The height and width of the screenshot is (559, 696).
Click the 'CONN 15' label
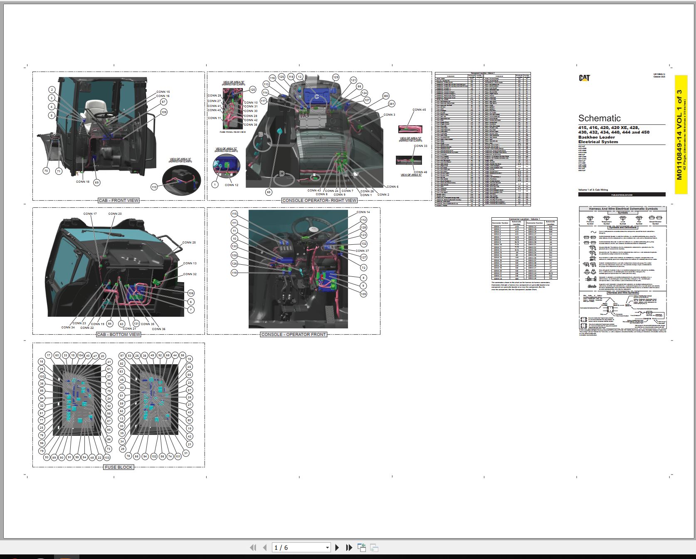[x=163, y=92]
